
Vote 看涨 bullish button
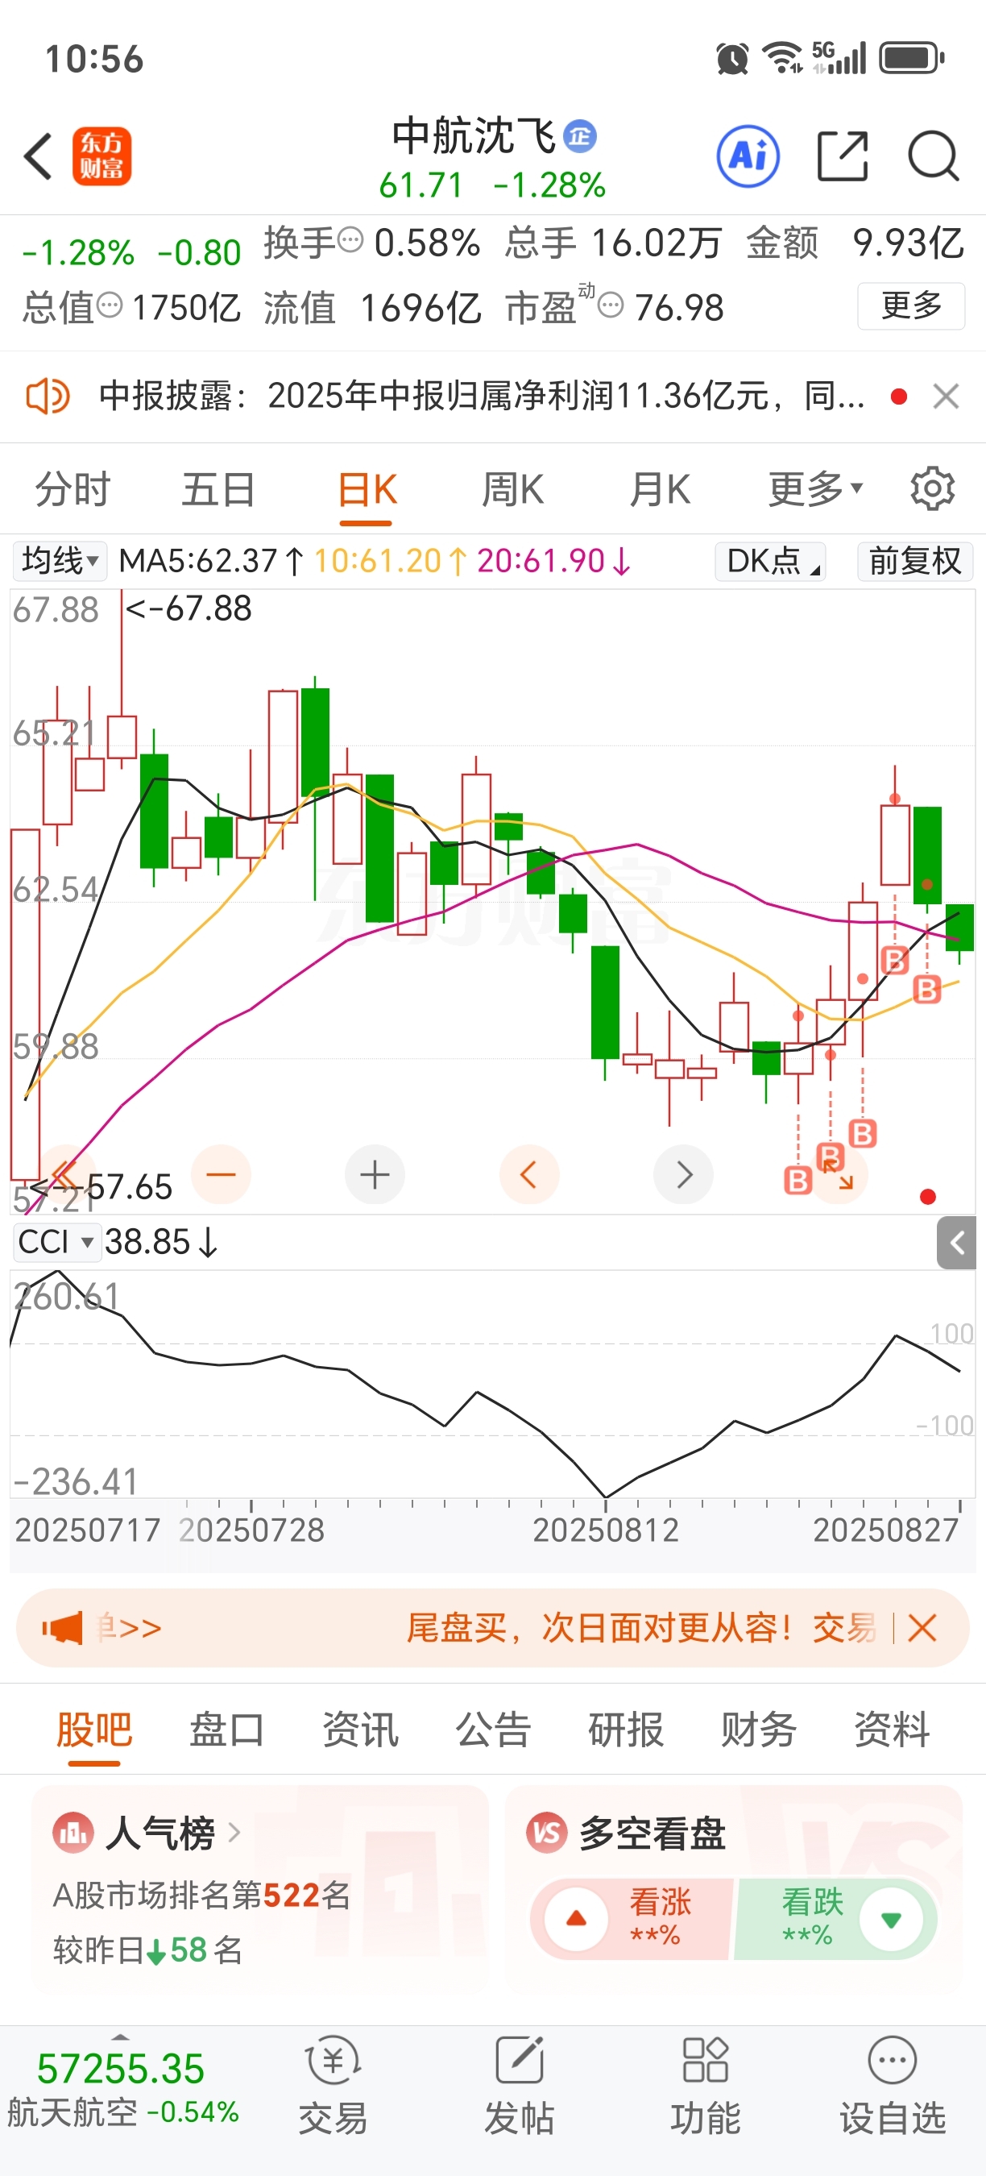pyautogui.click(x=632, y=1918)
